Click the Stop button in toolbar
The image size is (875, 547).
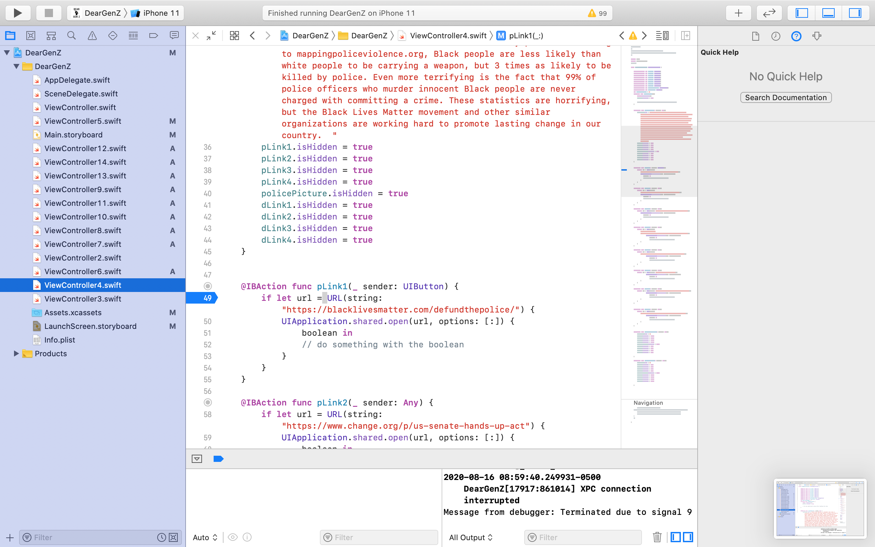pos(49,13)
